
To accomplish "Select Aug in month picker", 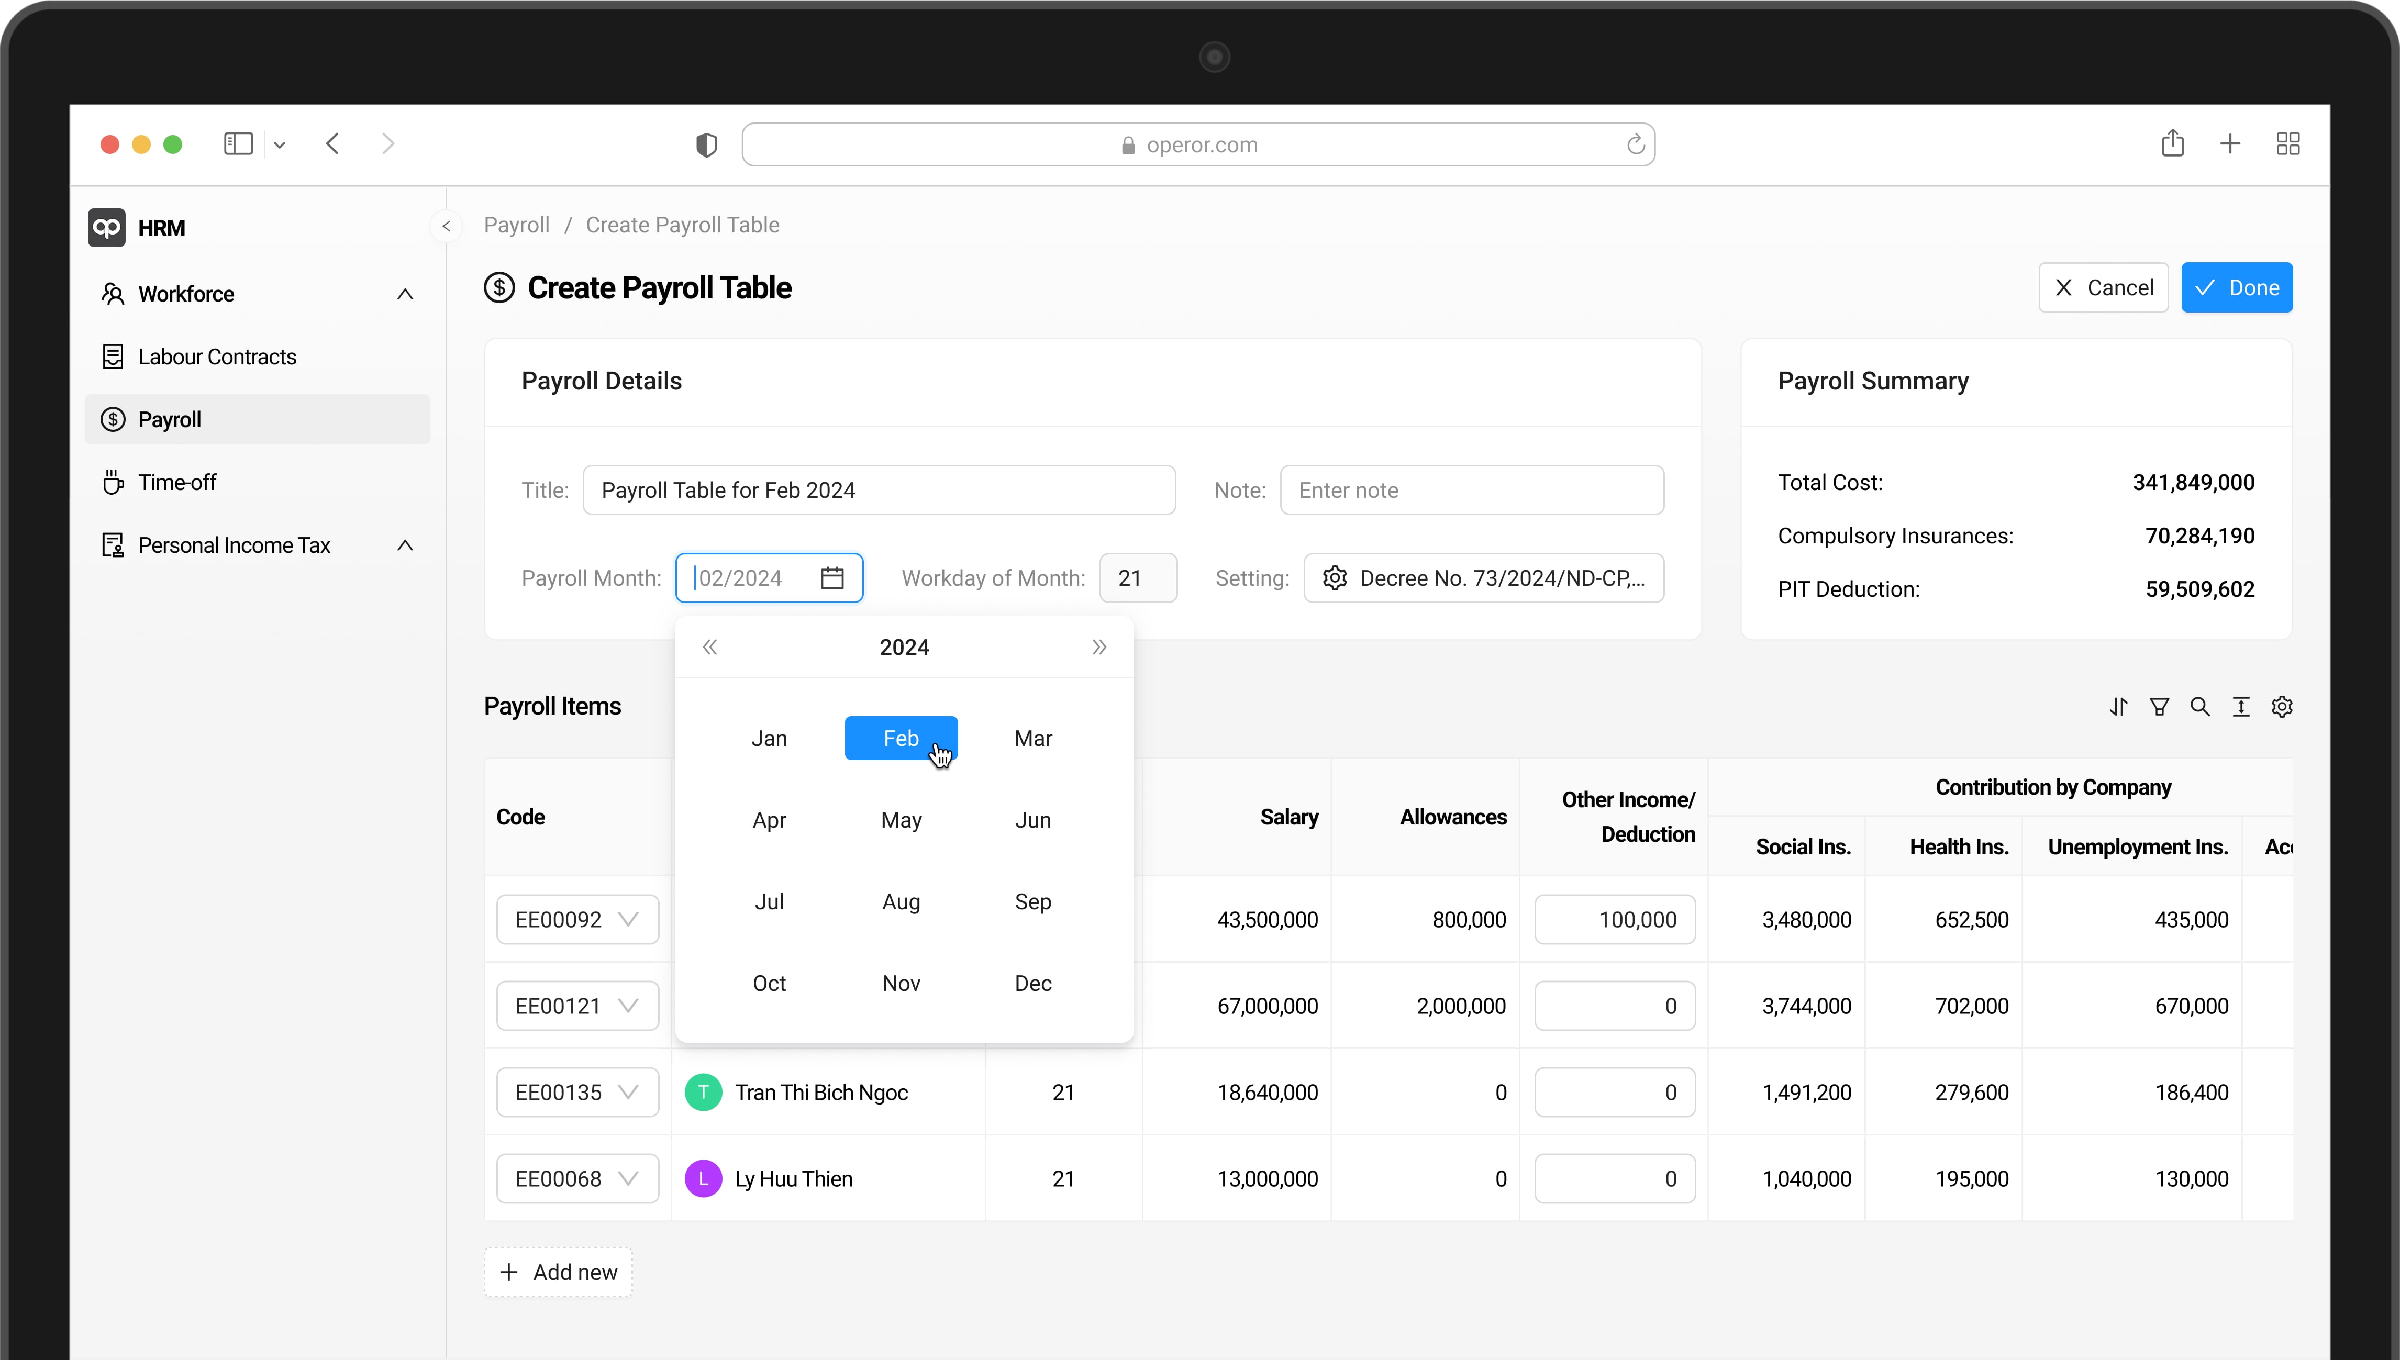I will coord(901,902).
